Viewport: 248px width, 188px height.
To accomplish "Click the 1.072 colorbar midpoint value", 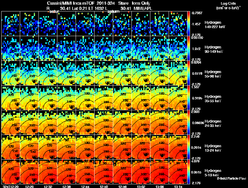I will pos(196,49).
